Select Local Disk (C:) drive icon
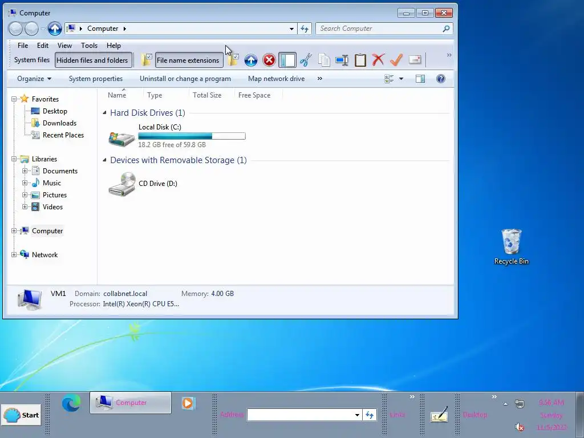584x438 pixels. point(121,138)
